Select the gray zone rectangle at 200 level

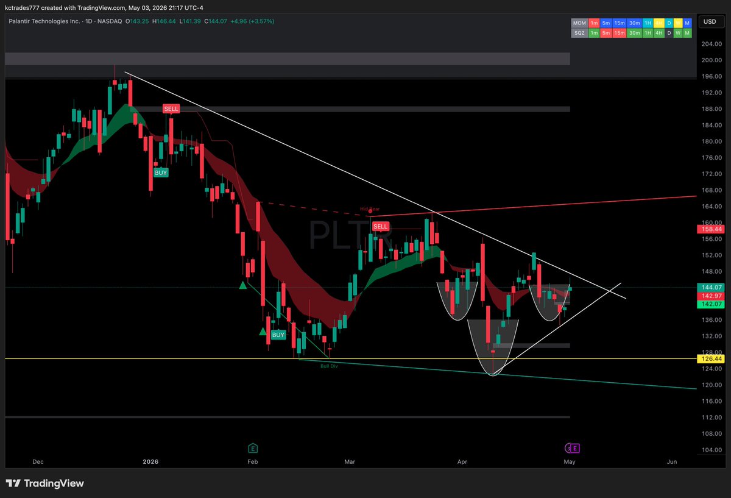coord(288,59)
